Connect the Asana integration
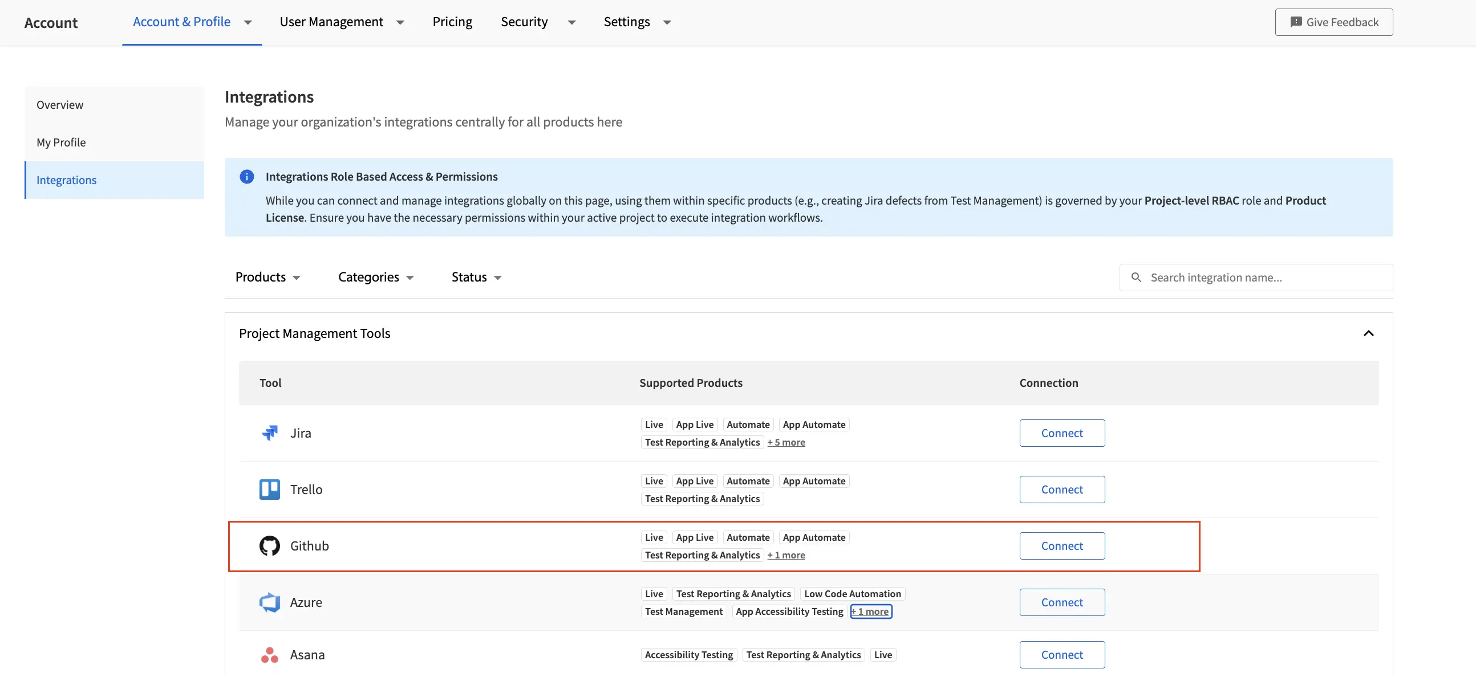 tap(1062, 654)
